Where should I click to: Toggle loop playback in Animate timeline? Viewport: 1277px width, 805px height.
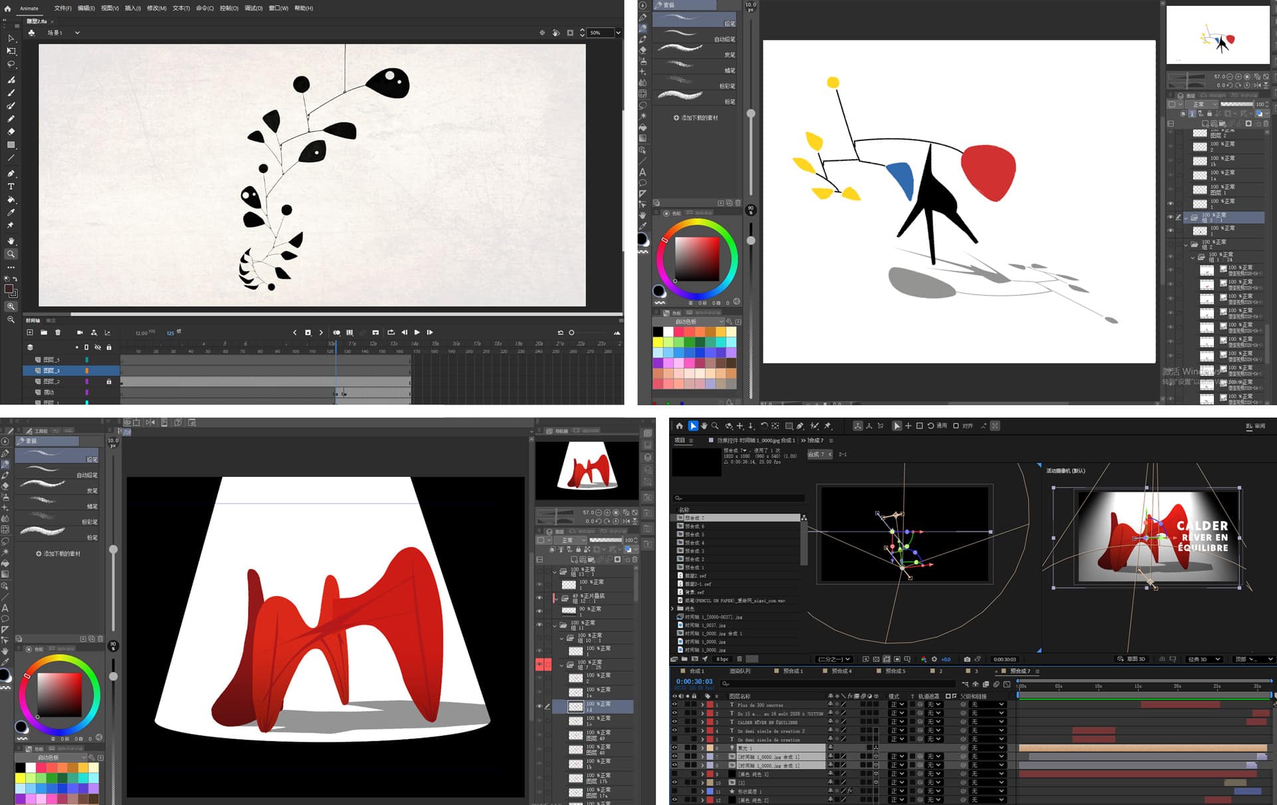391,333
